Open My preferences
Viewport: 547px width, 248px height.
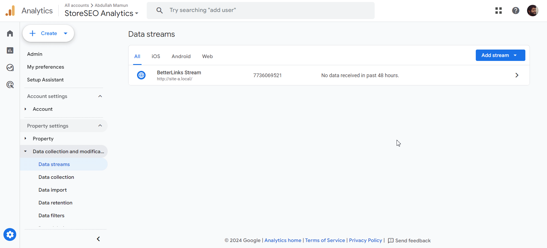coord(46,67)
